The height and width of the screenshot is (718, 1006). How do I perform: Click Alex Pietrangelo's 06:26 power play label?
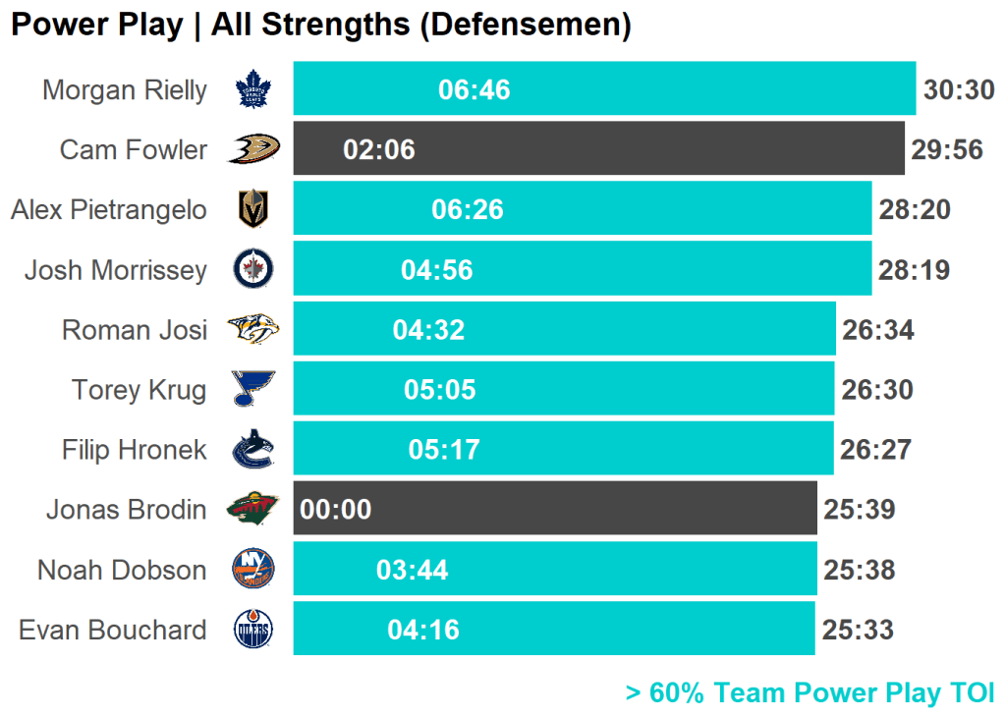tap(468, 209)
